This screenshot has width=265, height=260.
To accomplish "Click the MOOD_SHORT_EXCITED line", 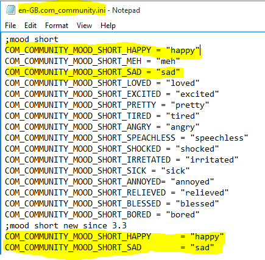I will pyautogui.click(x=112, y=94).
